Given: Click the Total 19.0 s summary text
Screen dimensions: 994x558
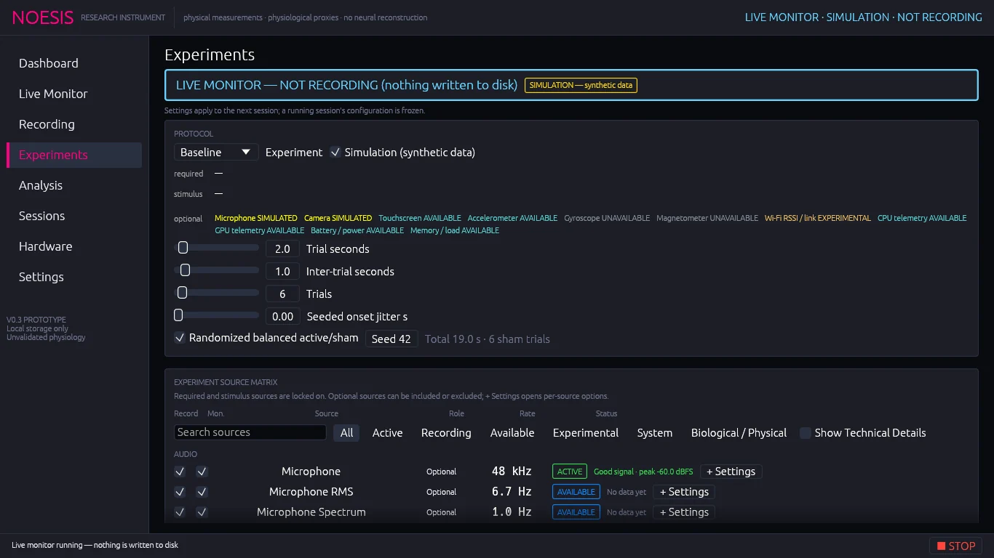Looking at the screenshot, I should 488,339.
